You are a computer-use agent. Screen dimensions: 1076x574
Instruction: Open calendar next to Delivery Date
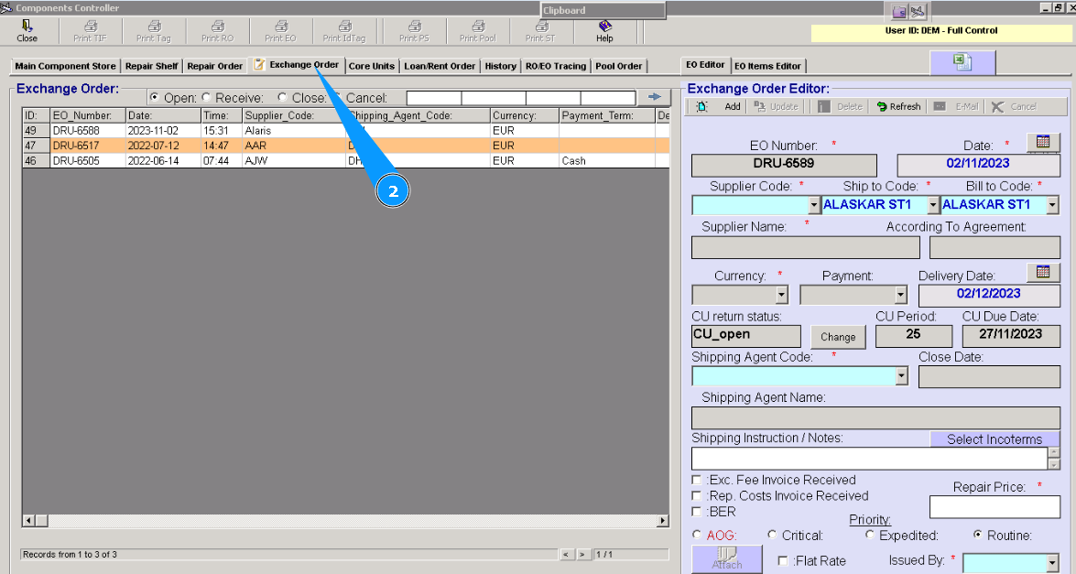pos(1043,272)
